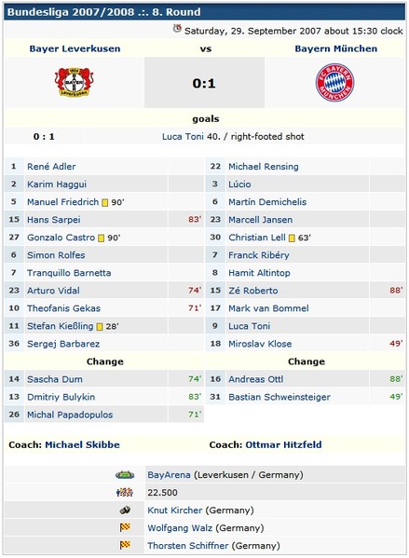Open coach Ottmar Hitzfeld's profile

[x=283, y=445]
